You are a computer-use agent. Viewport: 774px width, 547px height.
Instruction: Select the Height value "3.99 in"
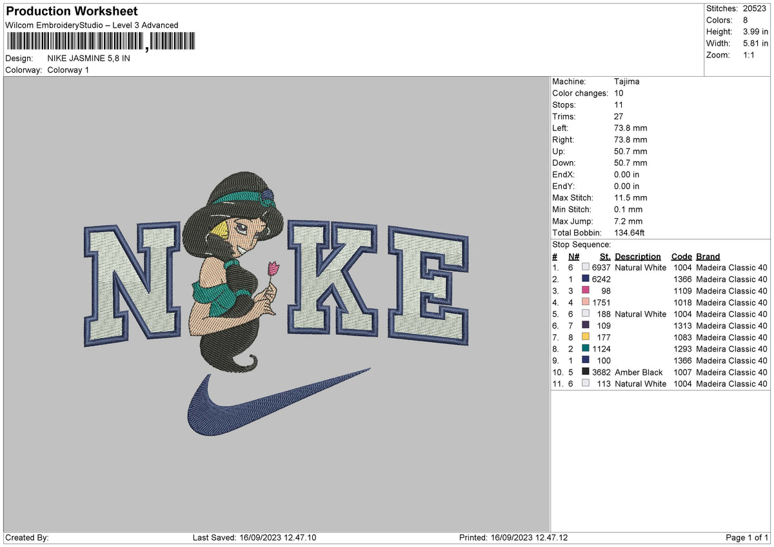click(x=755, y=32)
